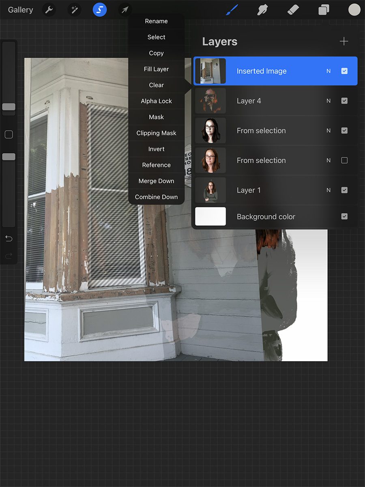365x487 pixels.
Task: Open blend mode options for Layer 1
Action: 328,190
